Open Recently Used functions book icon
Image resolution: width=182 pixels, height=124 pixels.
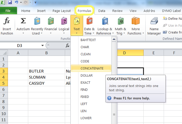[x=37, y=21]
